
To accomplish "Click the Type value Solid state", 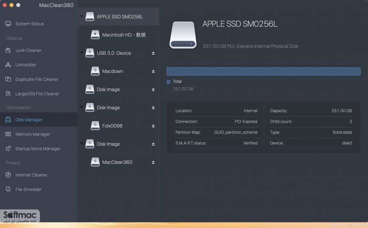I will (342, 133).
